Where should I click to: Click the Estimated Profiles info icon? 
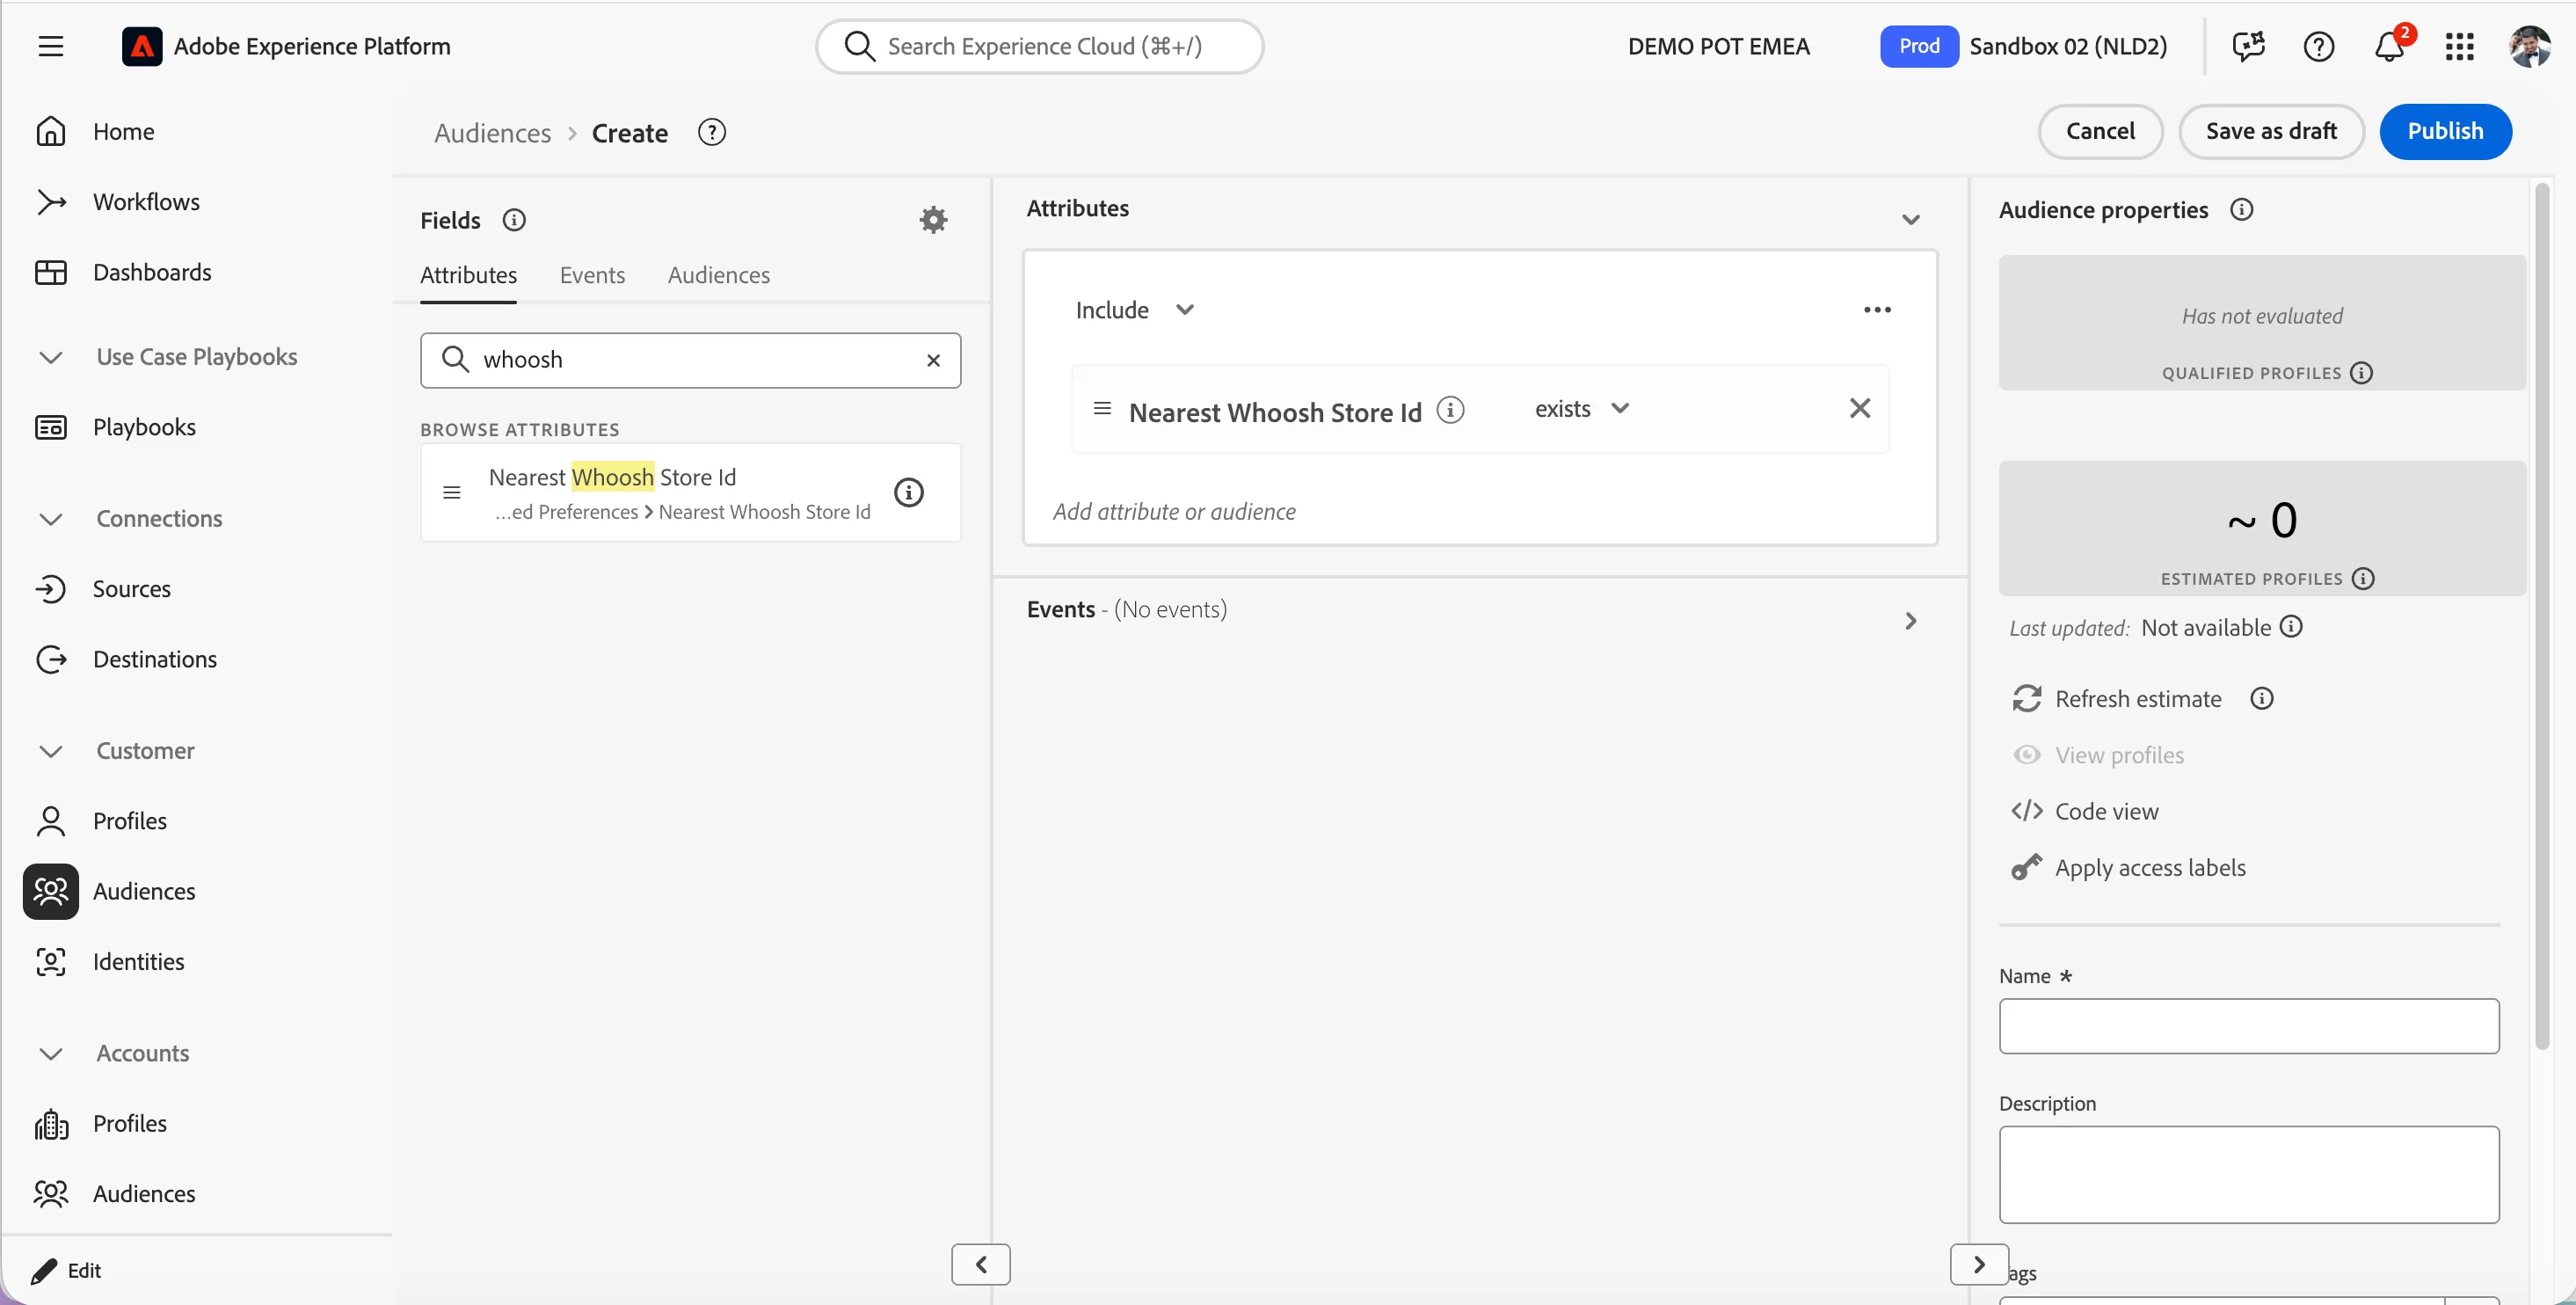2363,578
